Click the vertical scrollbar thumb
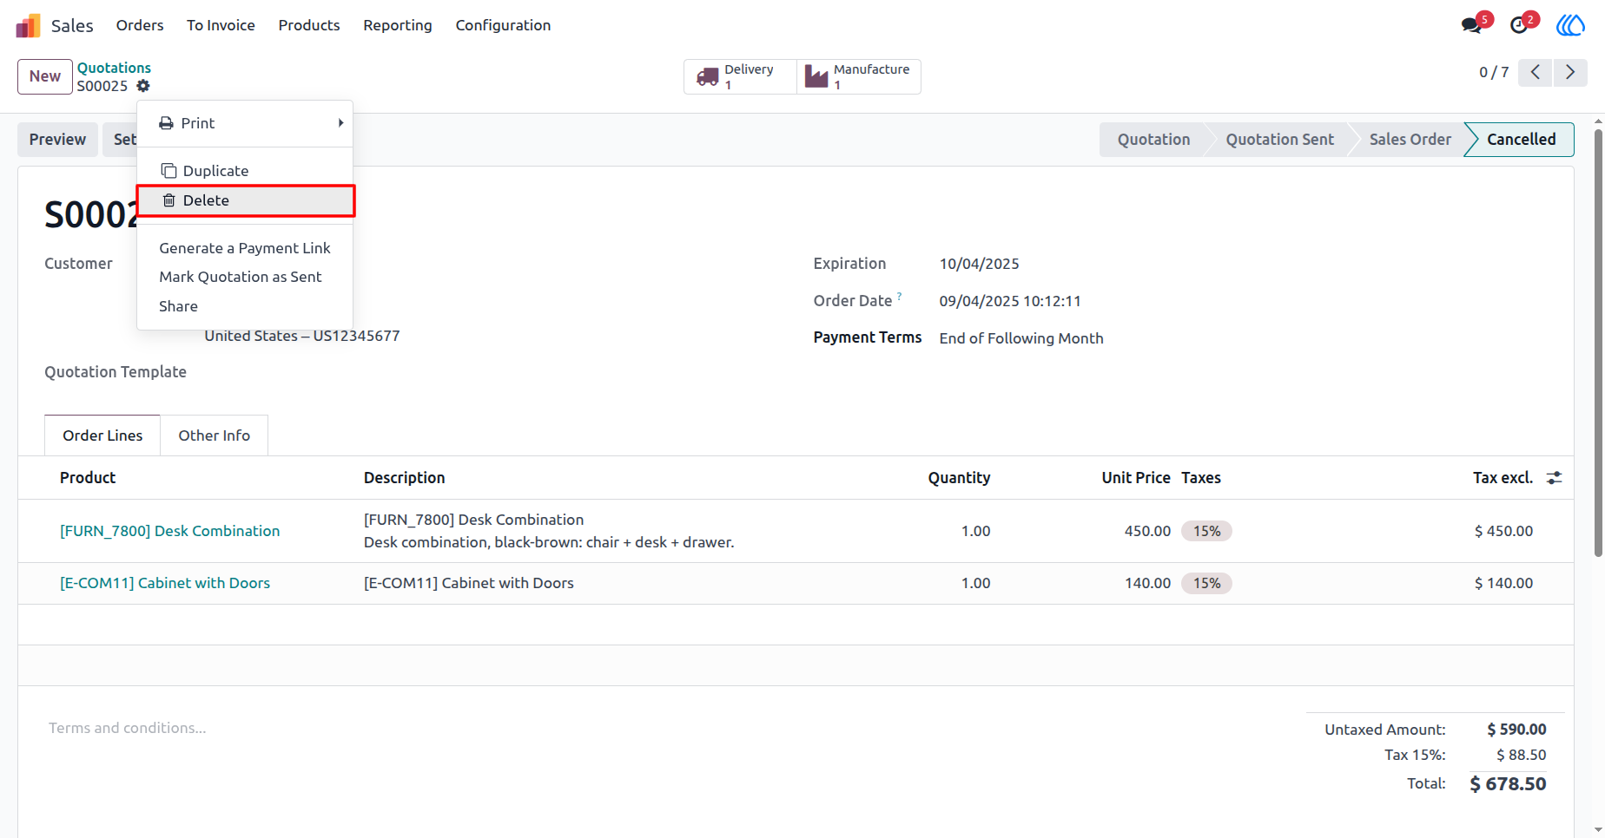The image size is (1605, 838). (1598, 343)
